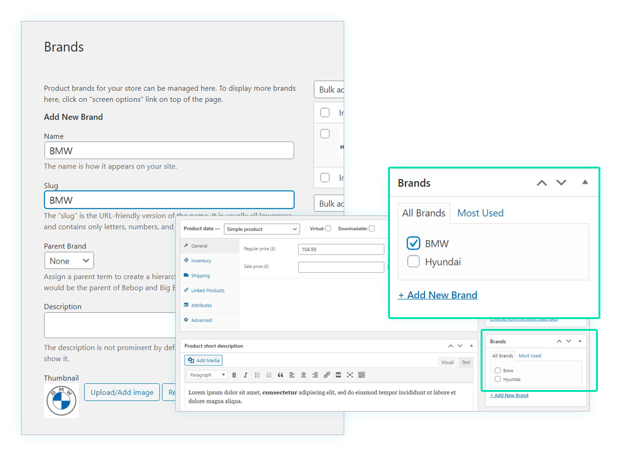Viewport: 617px width, 461px height.
Task: Move the small Brands box down
Action: 569,341
